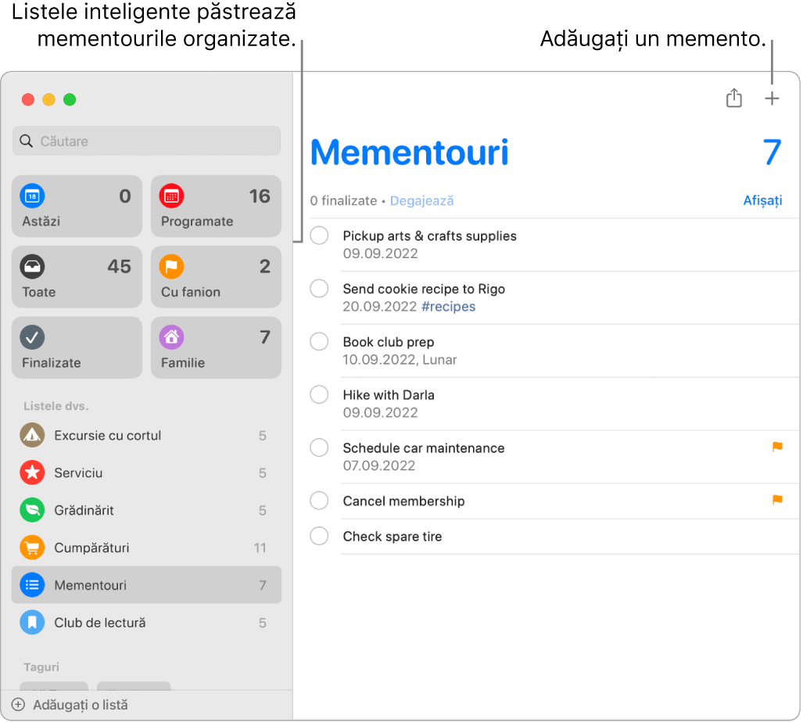Click 'Adăugați o listă' to create a list
Screen dimensions: 803x722
74,704
